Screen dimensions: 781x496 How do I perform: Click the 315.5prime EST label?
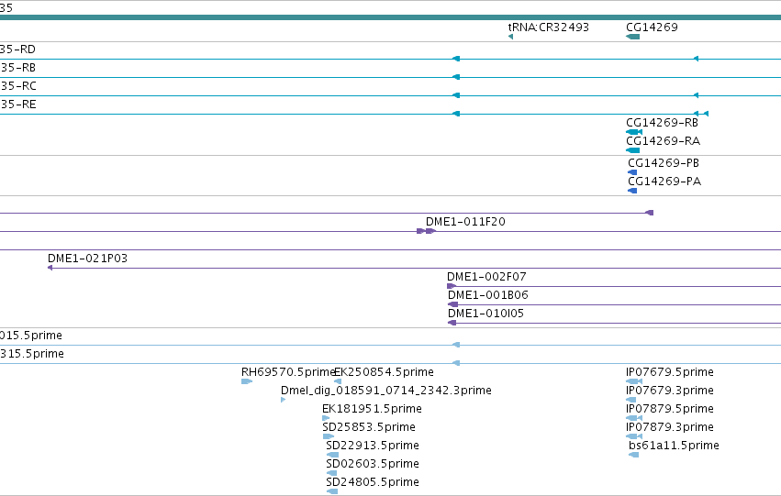(x=32, y=354)
